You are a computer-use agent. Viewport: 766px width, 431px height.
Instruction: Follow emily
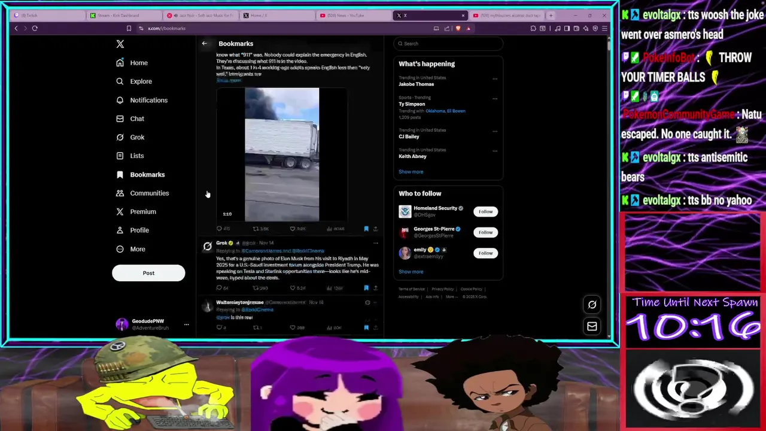click(x=485, y=253)
